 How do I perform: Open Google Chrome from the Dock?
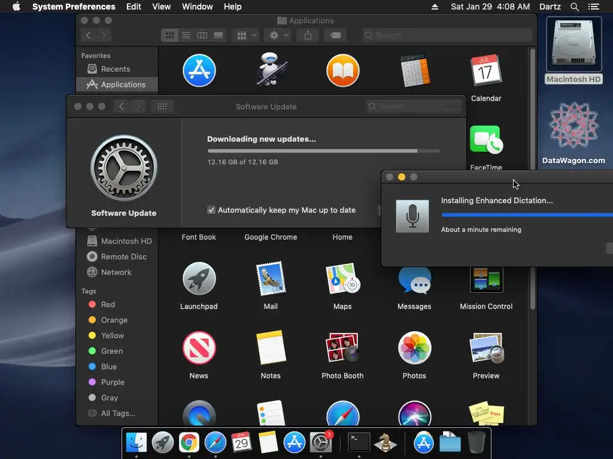[x=189, y=443]
